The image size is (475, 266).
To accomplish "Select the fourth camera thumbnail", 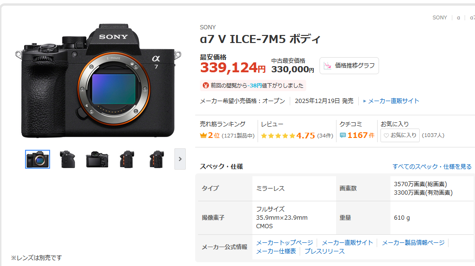I will coord(127,159).
